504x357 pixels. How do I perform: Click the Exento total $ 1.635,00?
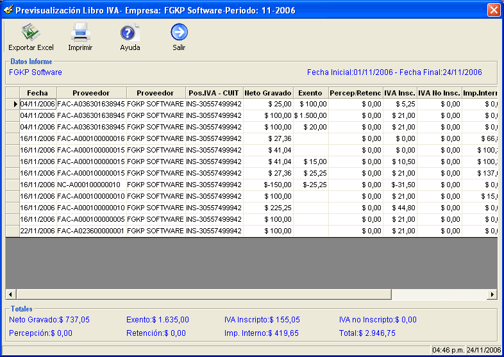158,320
